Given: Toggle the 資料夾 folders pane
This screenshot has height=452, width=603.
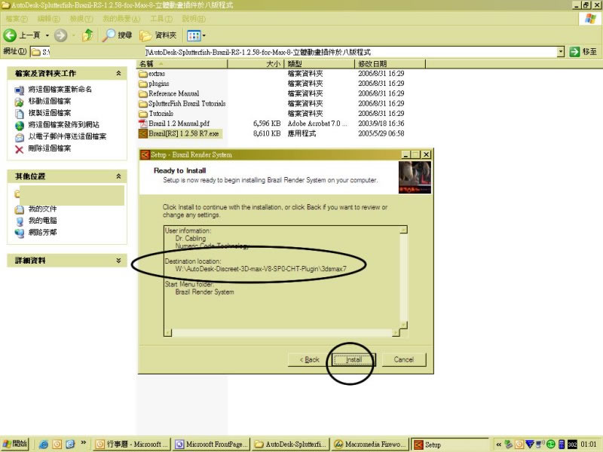Looking at the screenshot, I should pos(158,35).
